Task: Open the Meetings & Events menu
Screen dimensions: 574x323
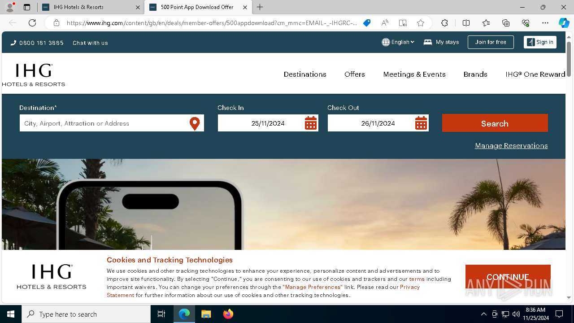Action: 414,74
